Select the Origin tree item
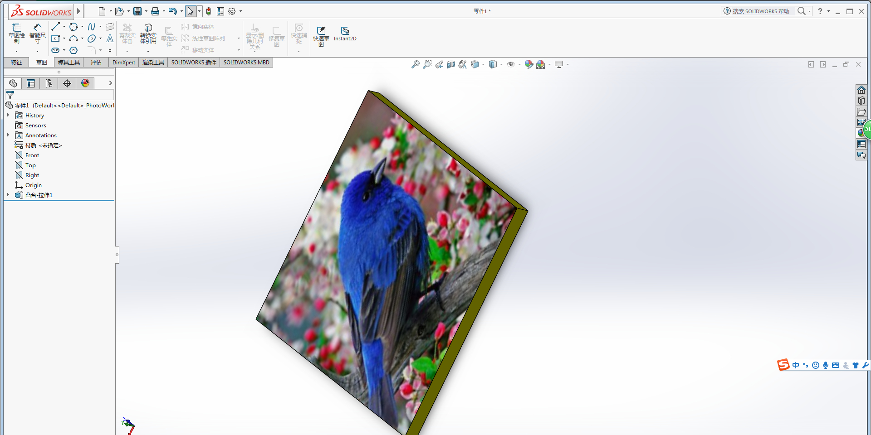 34,185
